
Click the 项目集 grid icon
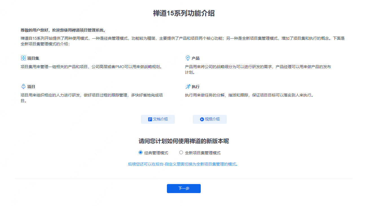[x=23, y=58]
